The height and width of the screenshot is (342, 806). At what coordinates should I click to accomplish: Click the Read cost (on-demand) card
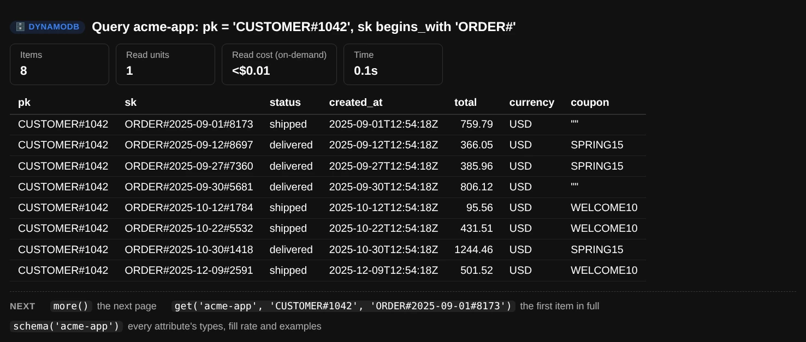(279, 64)
